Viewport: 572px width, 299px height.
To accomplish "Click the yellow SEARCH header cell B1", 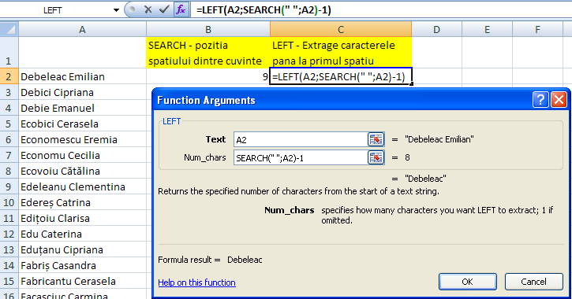I will pyautogui.click(x=208, y=53).
